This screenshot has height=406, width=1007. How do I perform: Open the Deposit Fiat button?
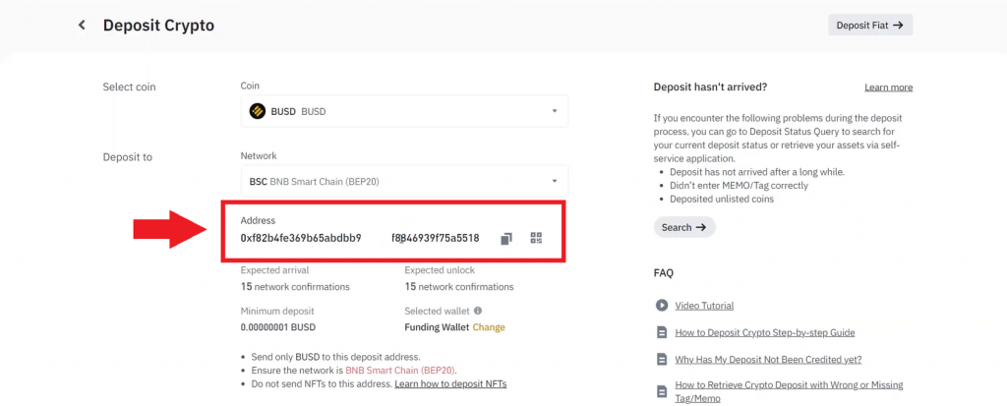870,25
